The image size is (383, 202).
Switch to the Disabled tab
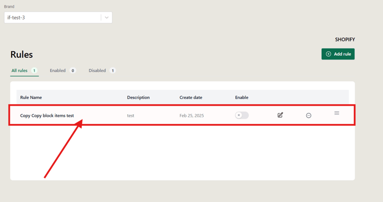tap(102, 71)
